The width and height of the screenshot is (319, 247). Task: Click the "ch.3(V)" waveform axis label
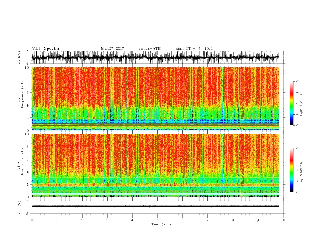(19, 207)
